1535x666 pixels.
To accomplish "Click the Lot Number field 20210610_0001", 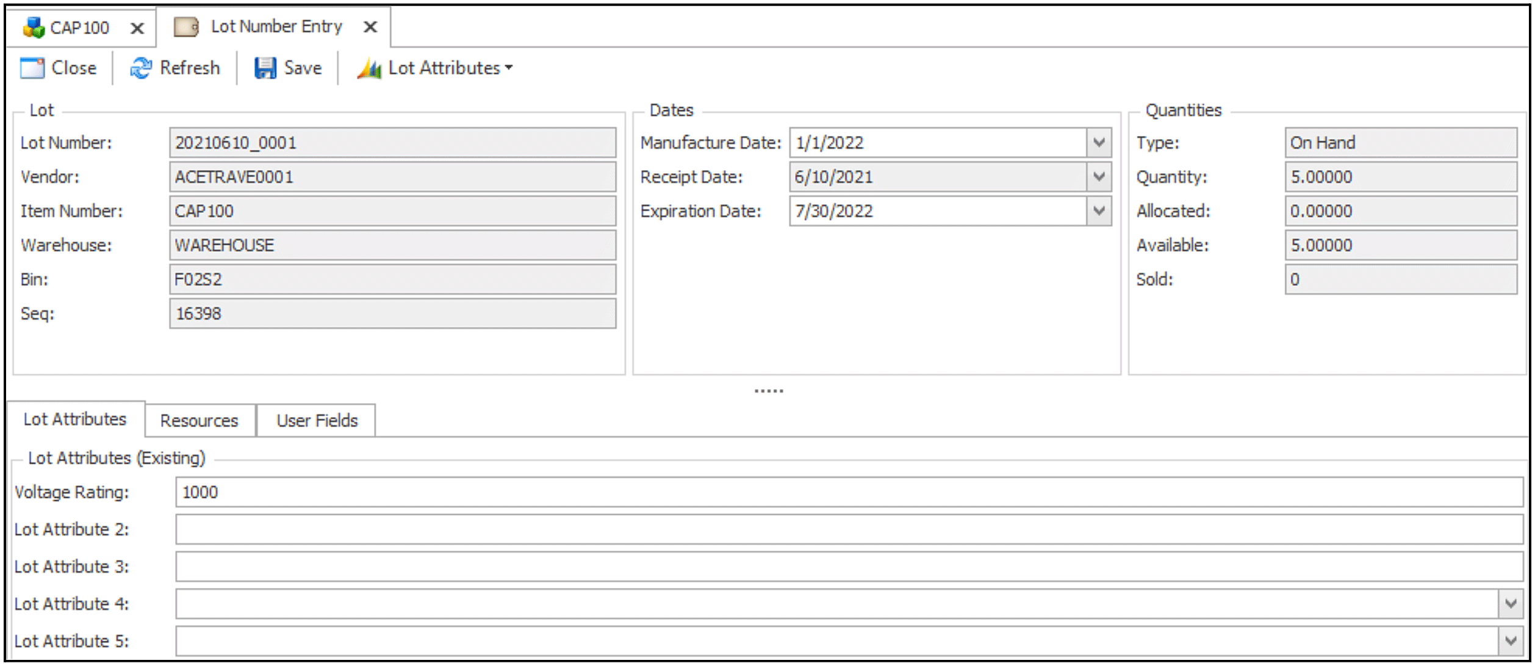I will pyautogui.click(x=393, y=143).
